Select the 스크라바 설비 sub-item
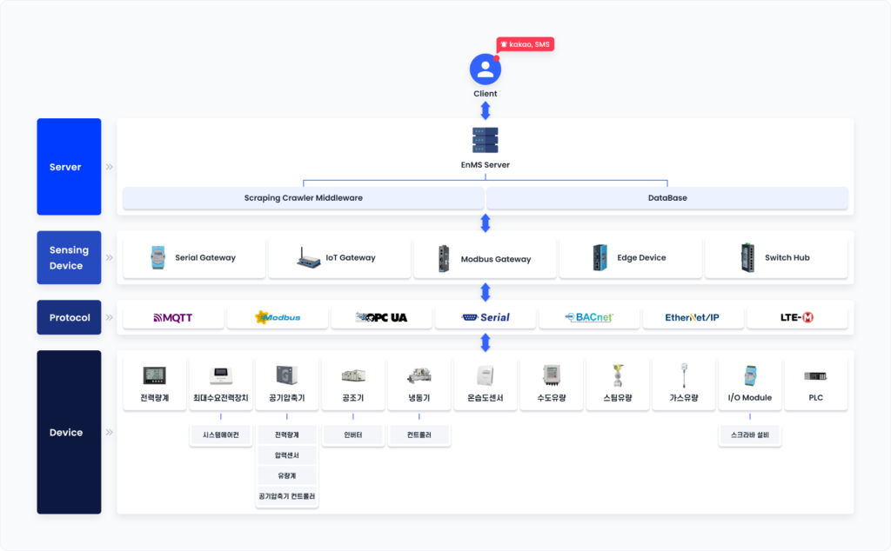The width and height of the screenshot is (891, 551). (750, 435)
